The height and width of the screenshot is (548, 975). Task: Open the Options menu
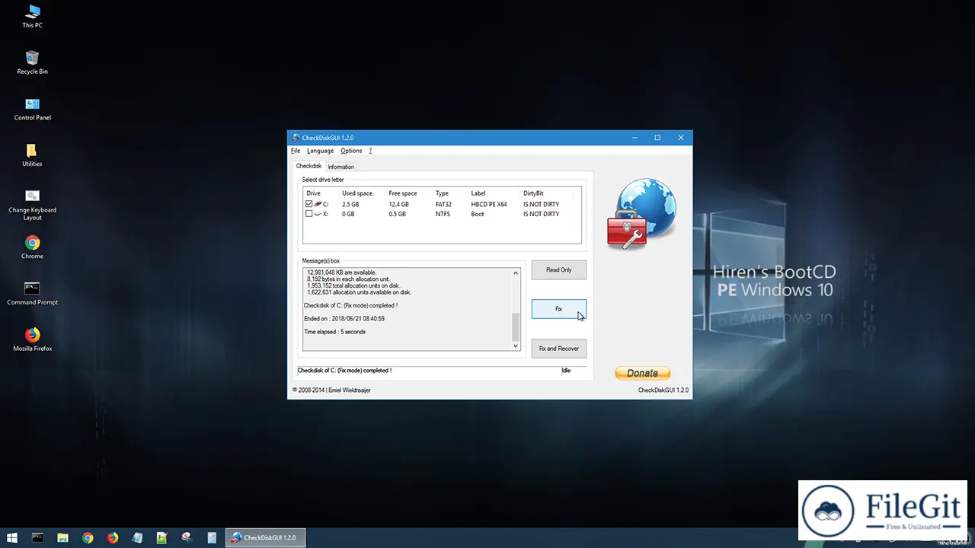[351, 151]
